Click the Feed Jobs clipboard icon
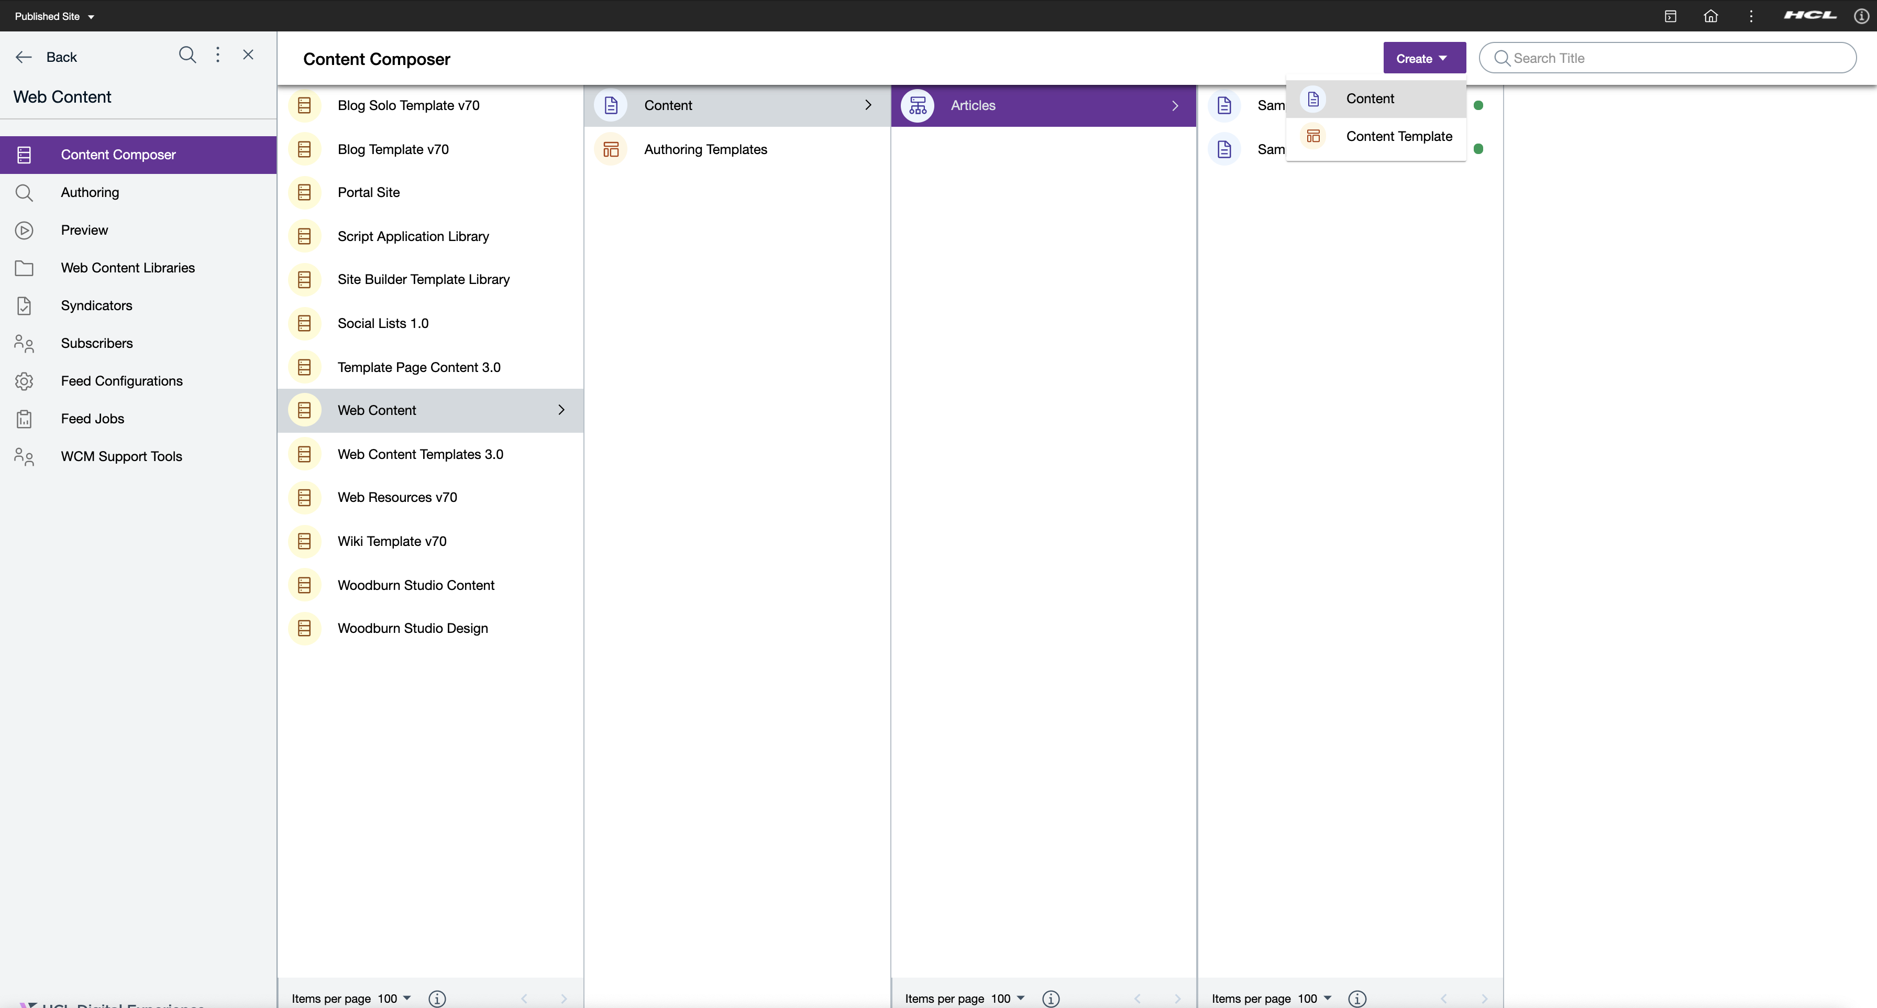The width and height of the screenshot is (1877, 1008). click(24, 419)
